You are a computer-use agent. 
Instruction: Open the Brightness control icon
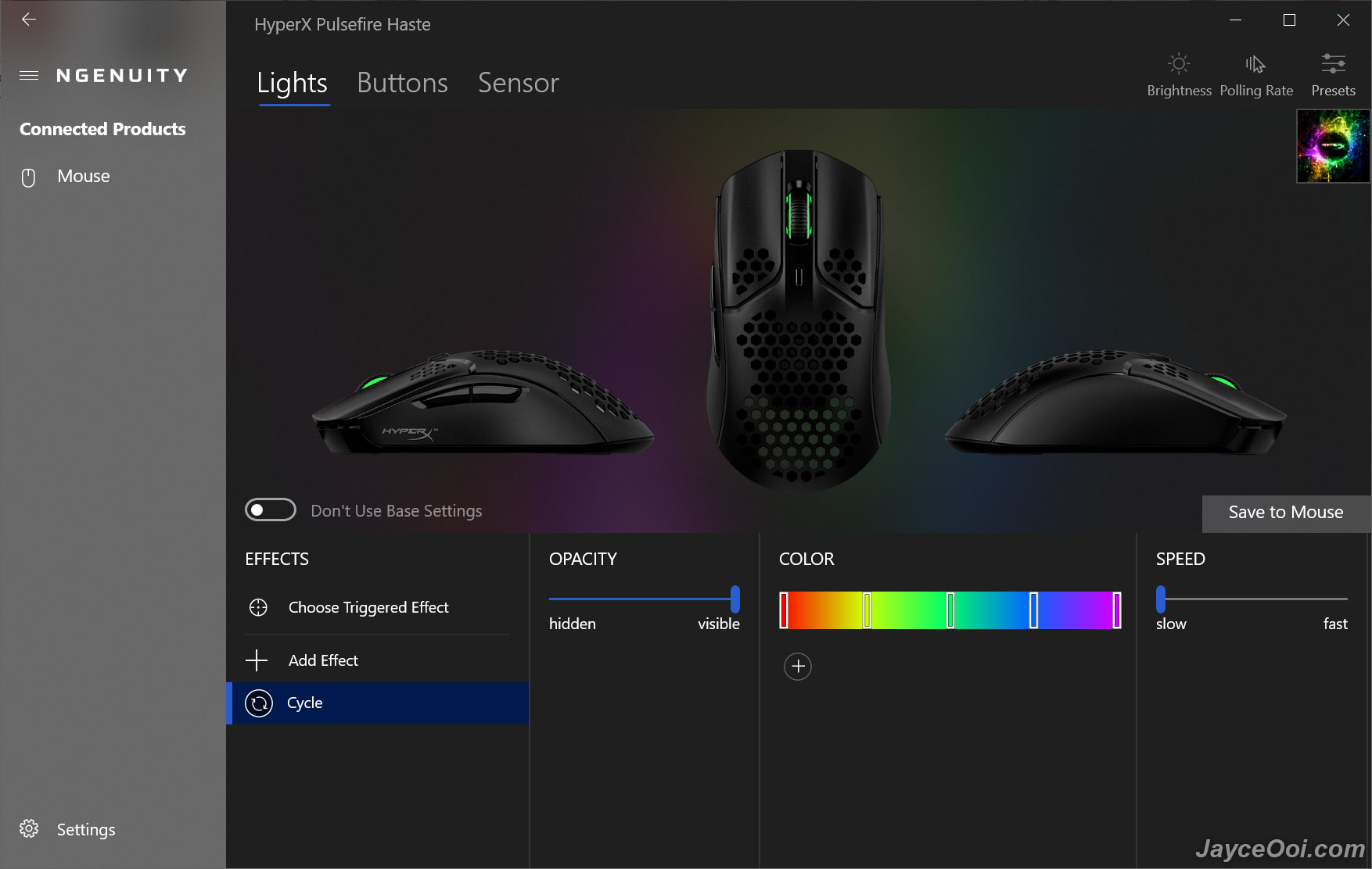coord(1179,64)
